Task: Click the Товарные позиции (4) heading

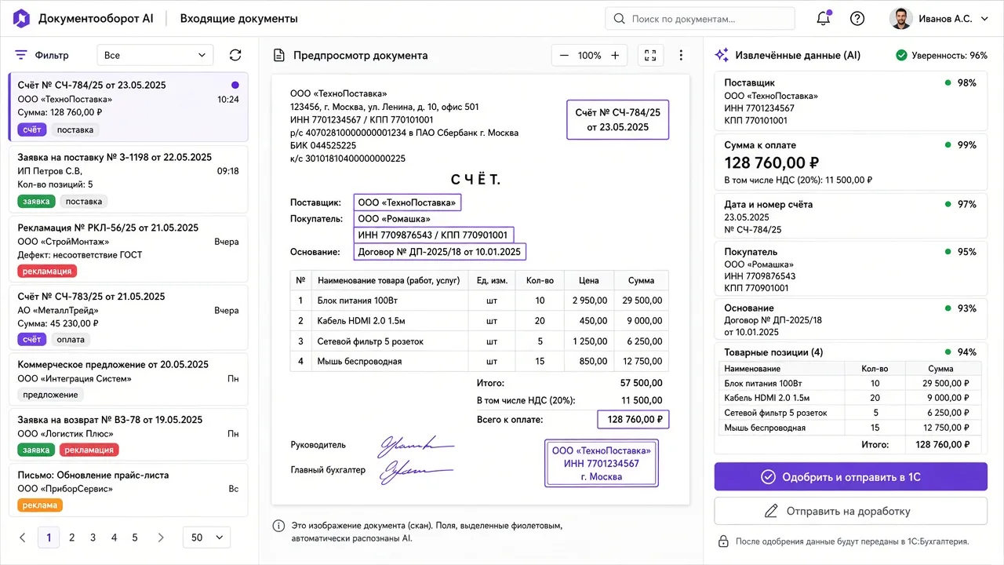Action: coord(773,352)
